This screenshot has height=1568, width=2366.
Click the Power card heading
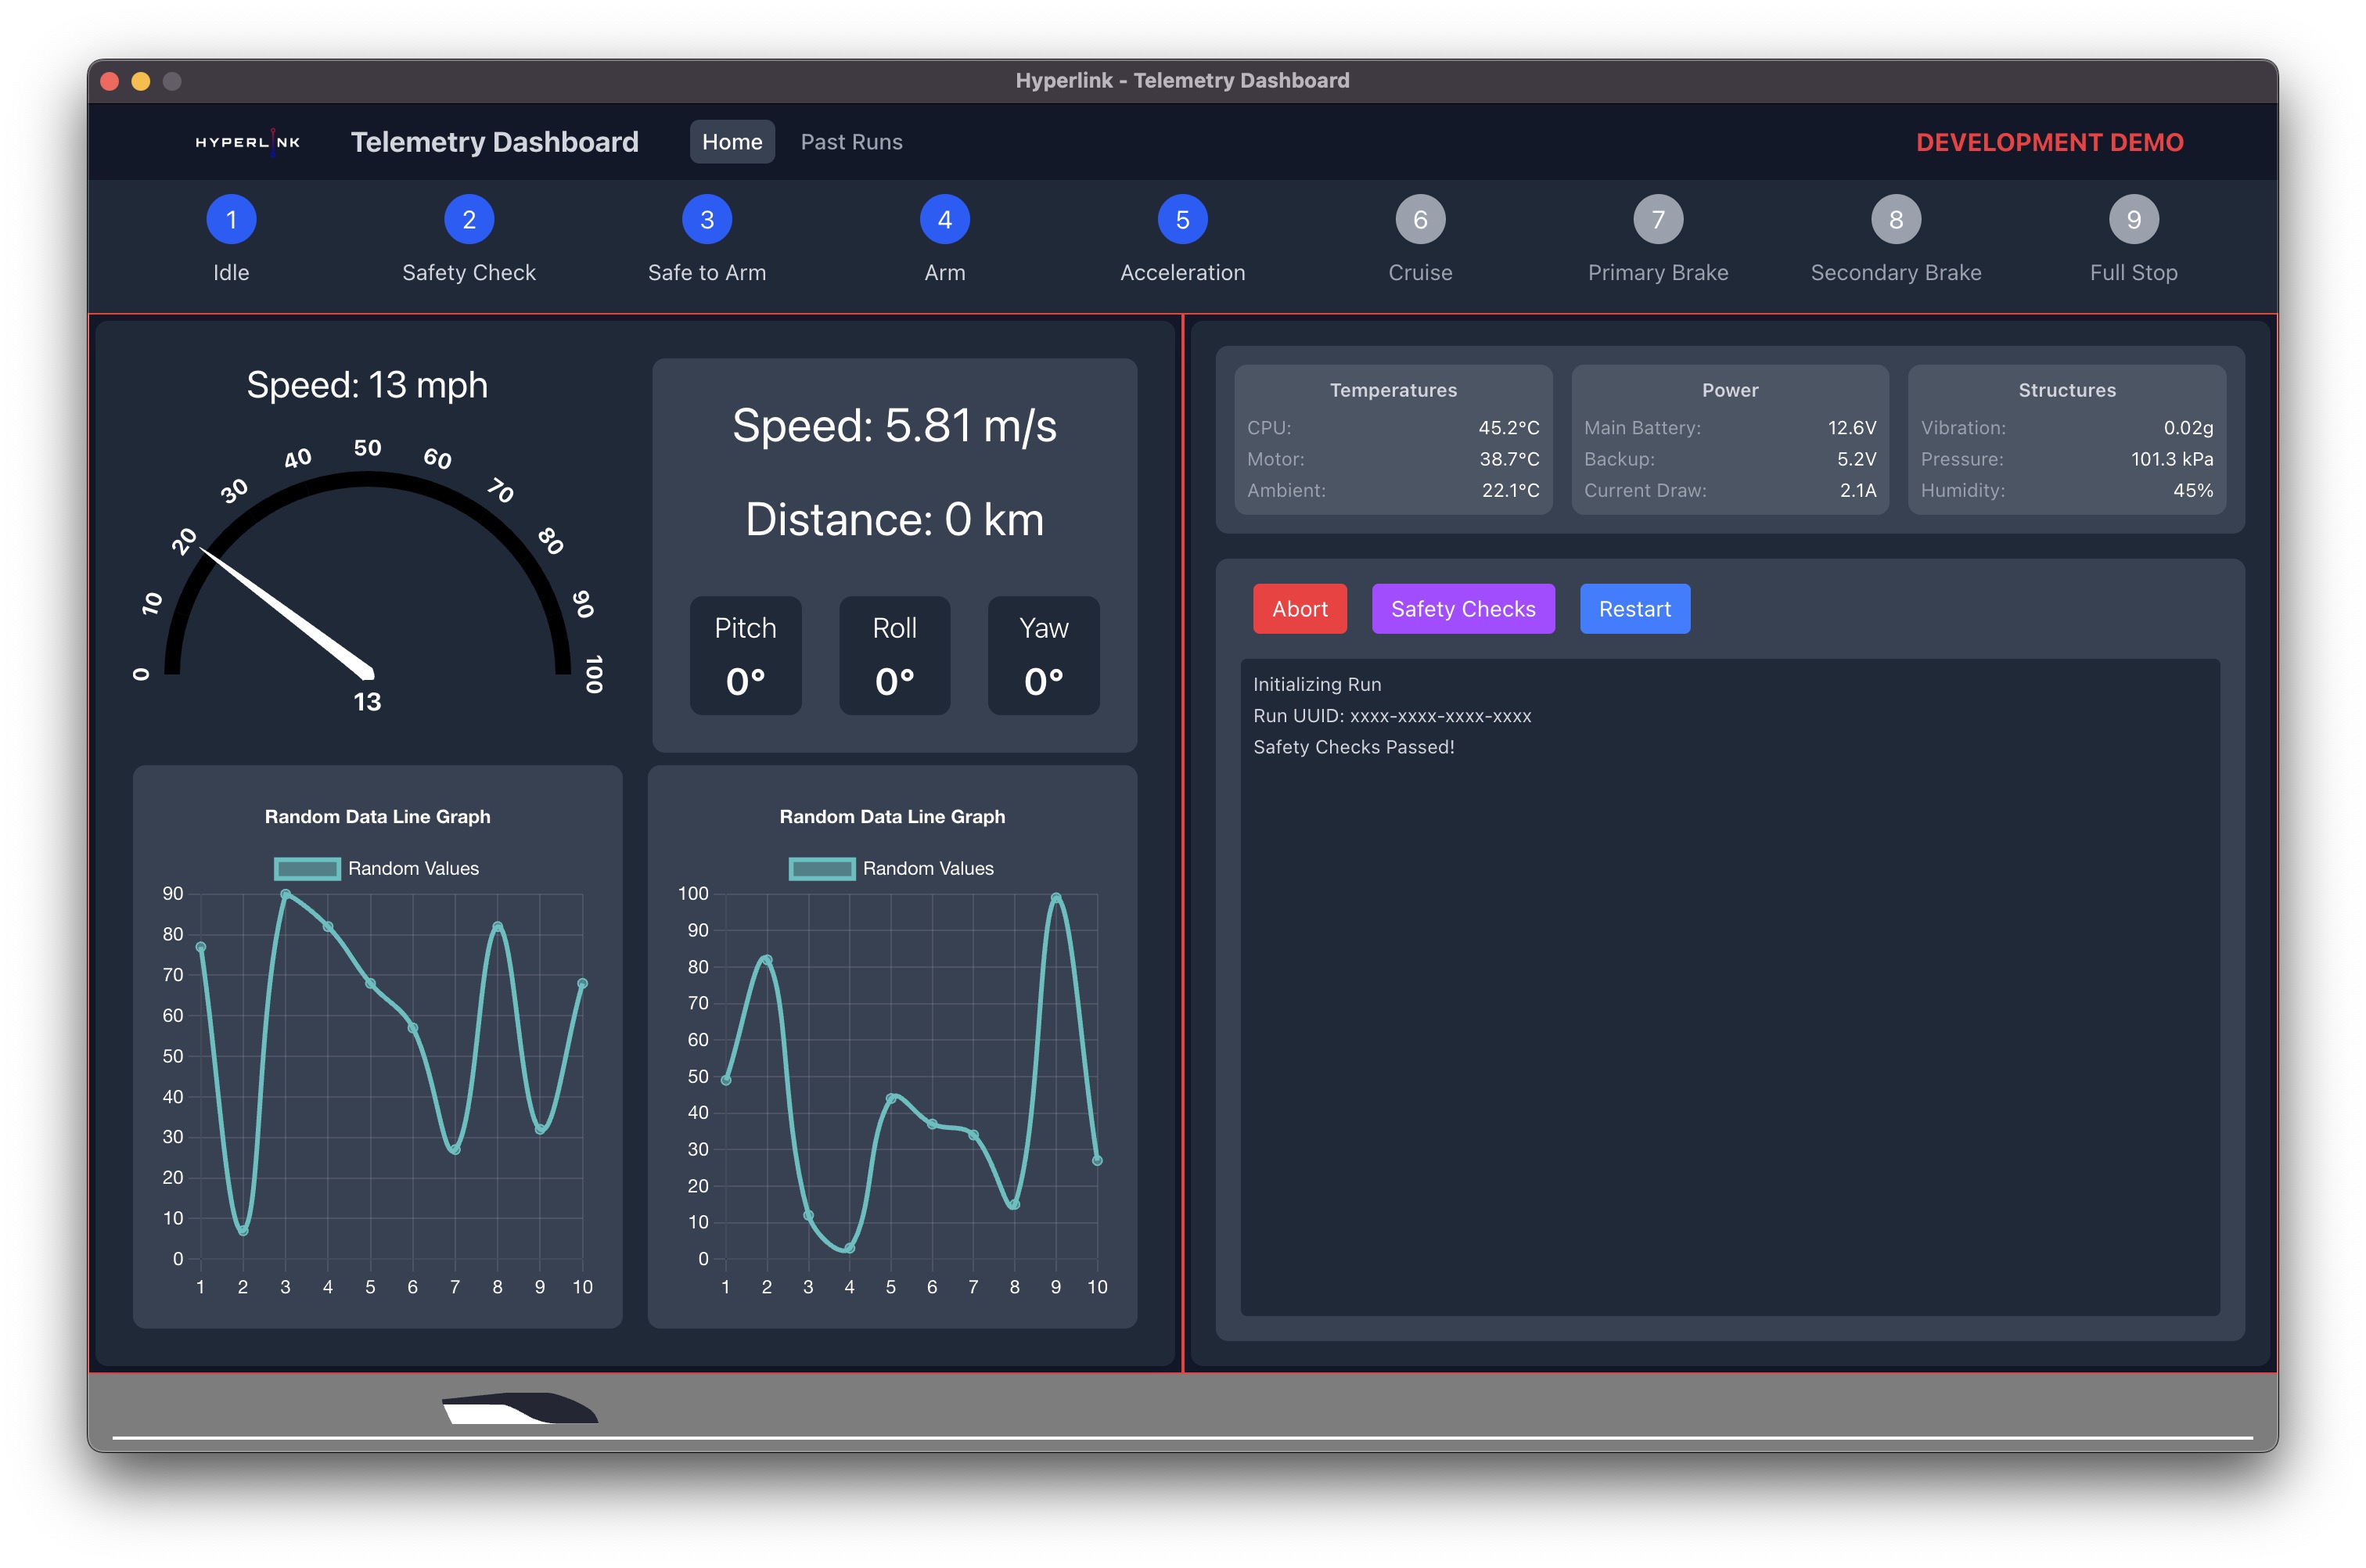(x=1730, y=390)
